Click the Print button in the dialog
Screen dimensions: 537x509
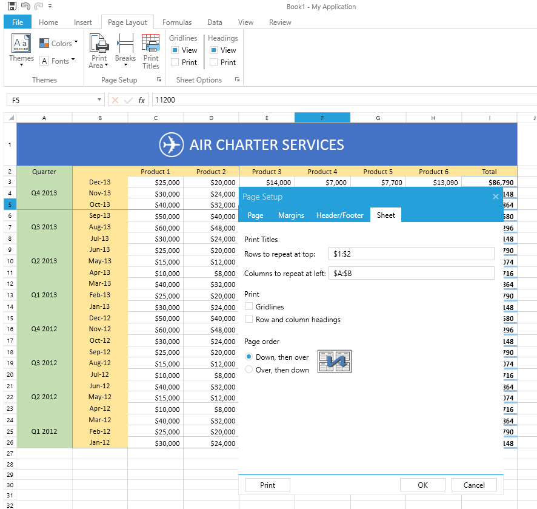click(x=267, y=485)
